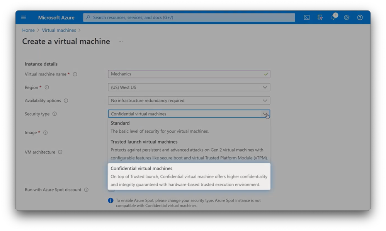Collapse the Security type dropdown
The width and height of the screenshot is (386, 231).
point(265,114)
